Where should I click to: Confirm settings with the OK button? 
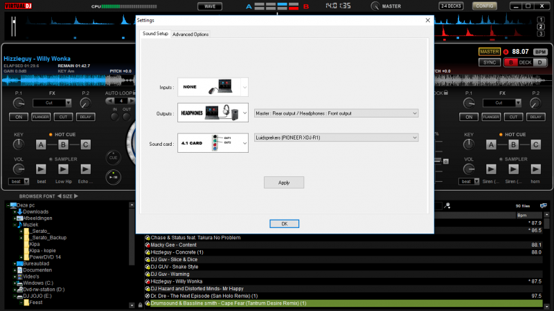[284, 223]
